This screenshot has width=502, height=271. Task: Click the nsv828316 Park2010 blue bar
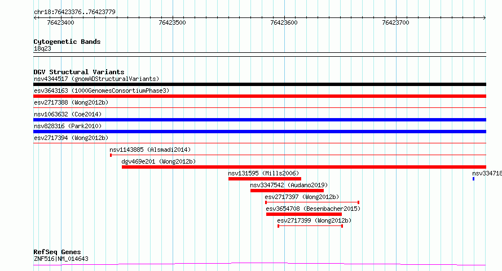tap(259, 132)
